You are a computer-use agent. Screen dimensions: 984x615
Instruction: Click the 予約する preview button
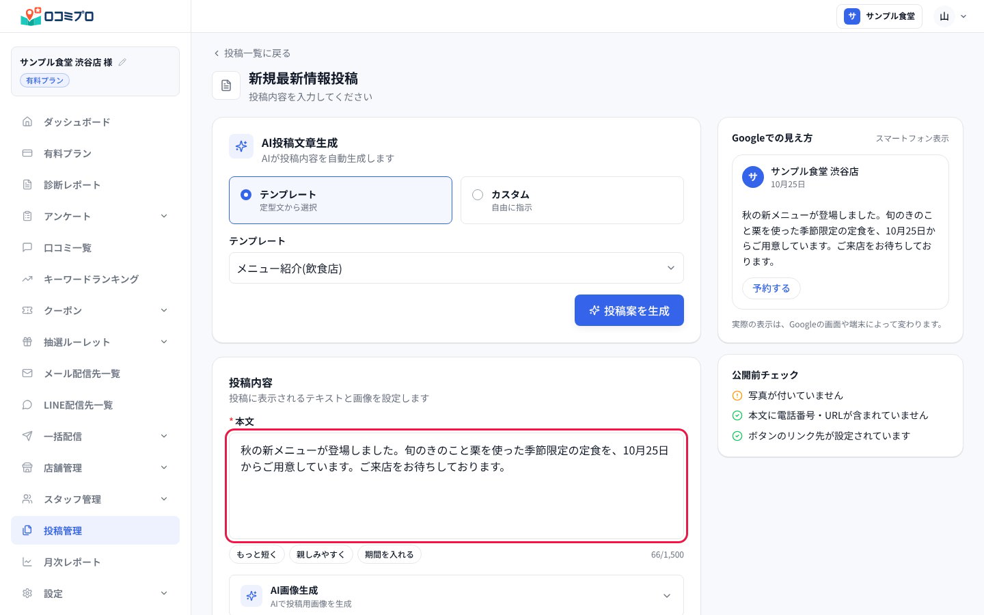tap(771, 288)
